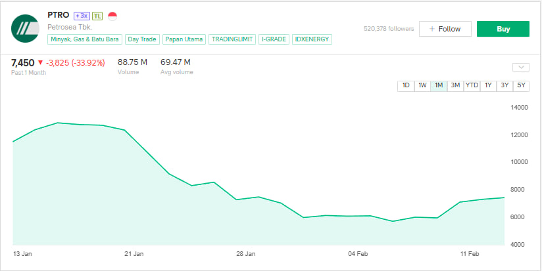Click the green TL badge
The height and width of the screenshot is (271, 542).
(x=97, y=16)
